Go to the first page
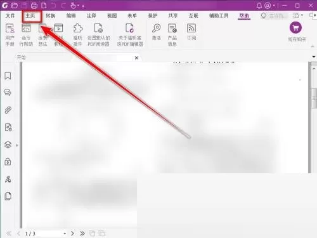Screen dimensions: 317x238 pyautogui.click(x=9, y=234)
